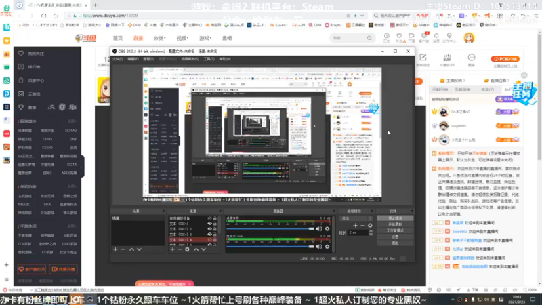Image resolution: width=542 pixels, height=305 pixels.
Task: Expand 主播投稿 section arrow
Action: [x=464, y=81]
